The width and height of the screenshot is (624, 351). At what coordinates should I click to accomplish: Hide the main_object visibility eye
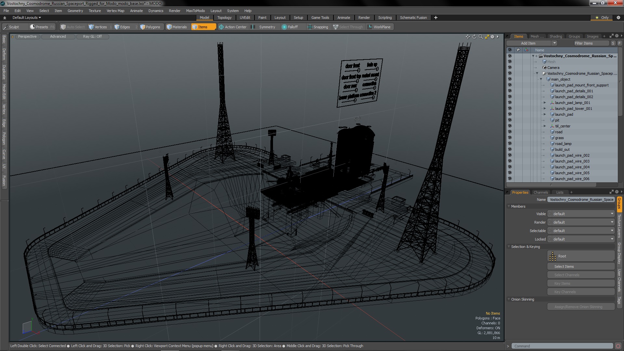[510, 79]
